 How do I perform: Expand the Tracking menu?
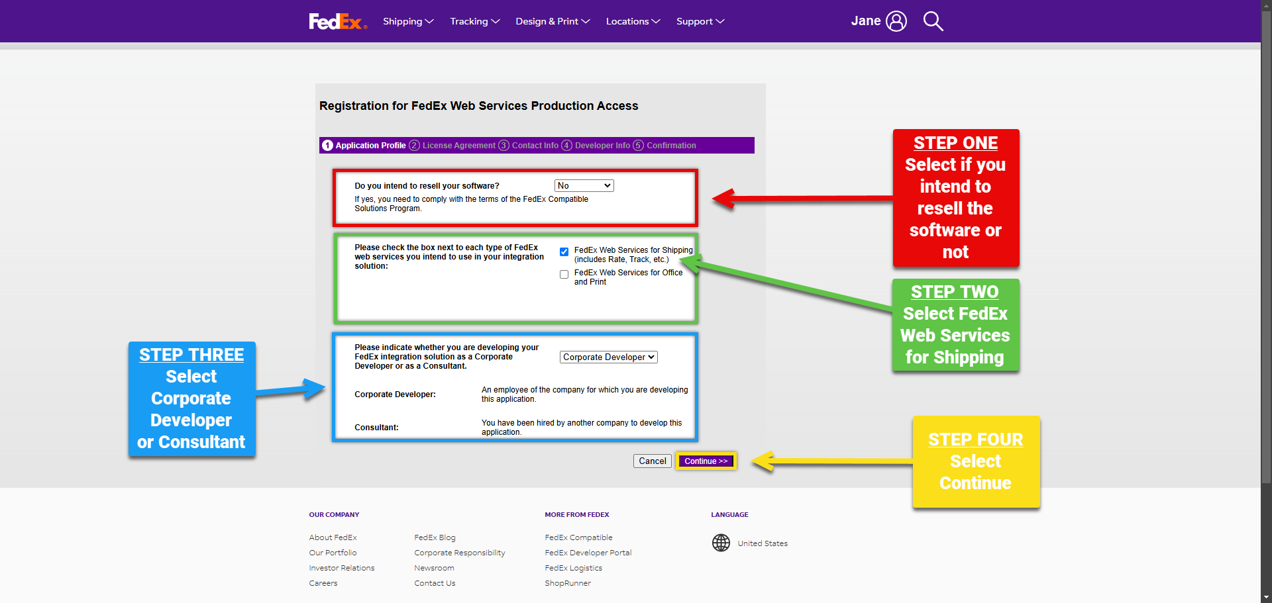[475, 21]
